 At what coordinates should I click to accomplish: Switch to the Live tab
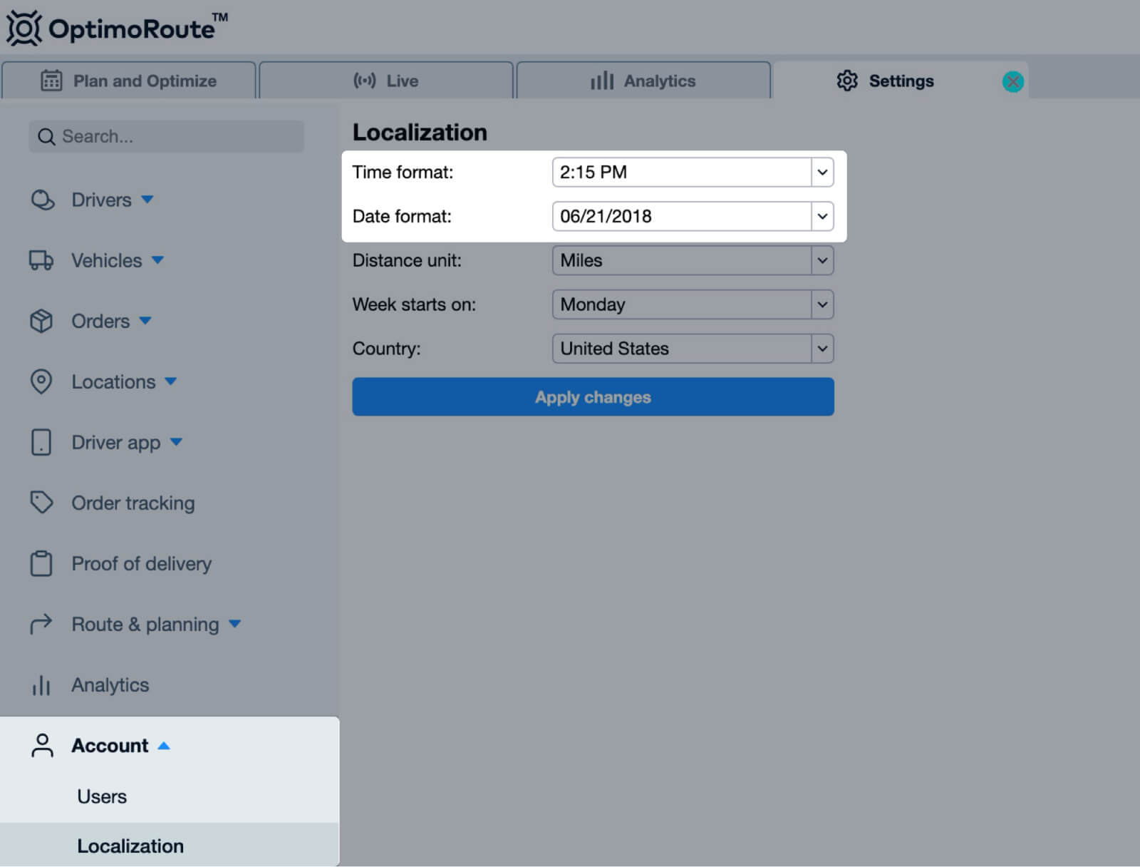(x=386, y=81)
